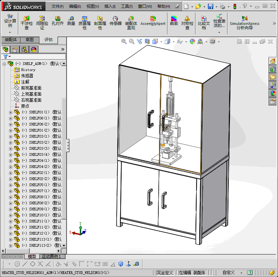Click the Zoom to Area icon
The width and height of the screenshot is (278, 277).
tap(131, 41)
